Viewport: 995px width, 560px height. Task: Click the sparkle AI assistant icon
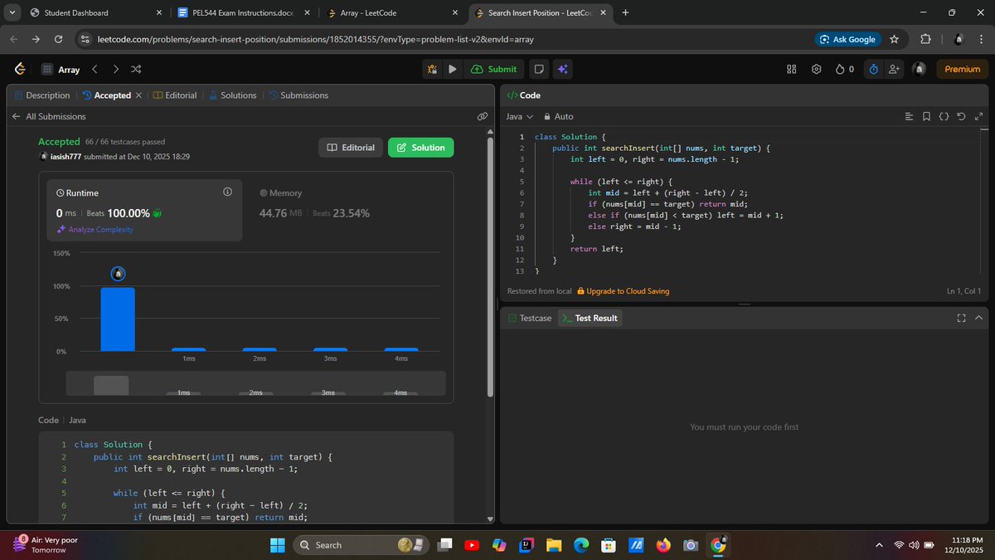tap(562, 69)
